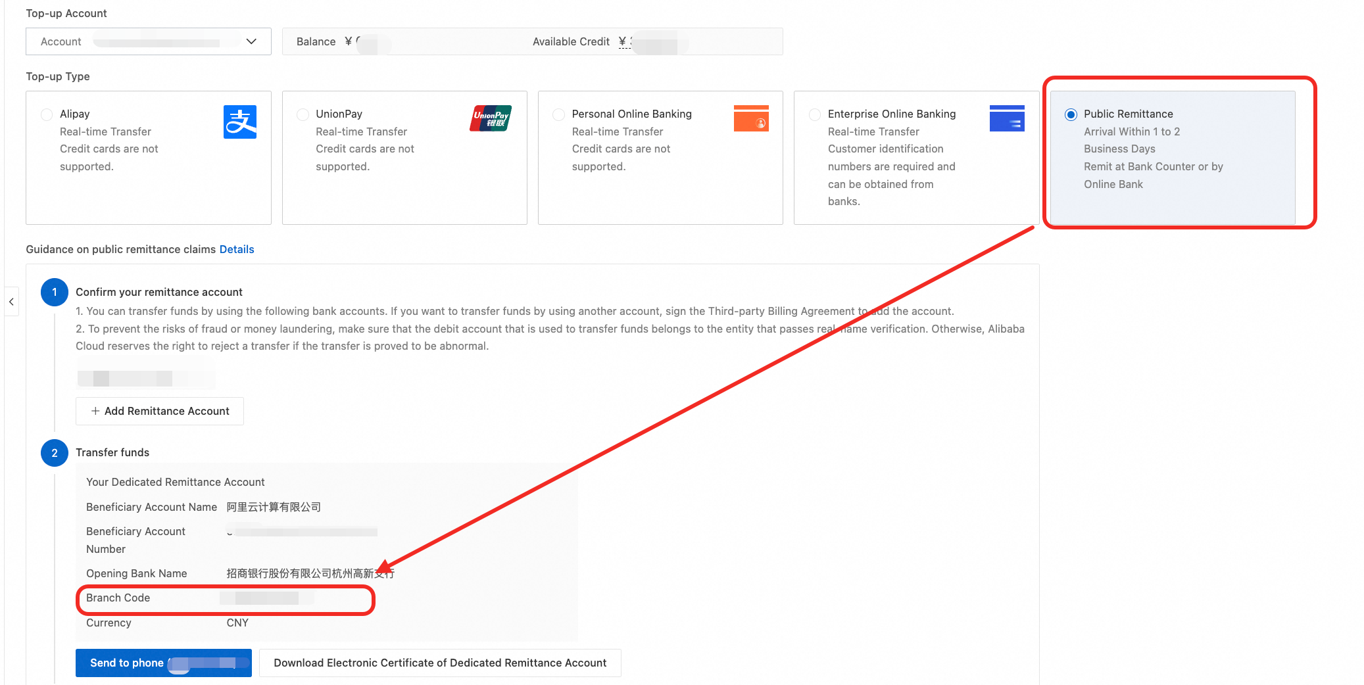The image size is (1364, 685).
Task: Click the Alipay logo icon
Action: (240, 122)
